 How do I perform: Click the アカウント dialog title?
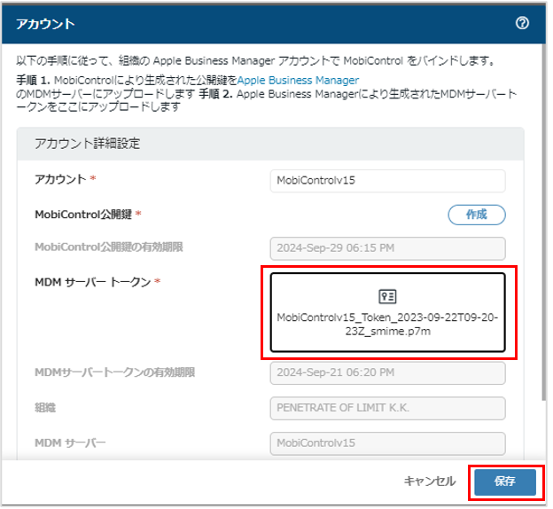pos(45,24)
